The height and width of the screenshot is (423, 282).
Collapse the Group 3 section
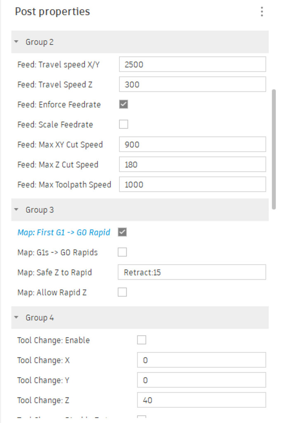click(17, 210)
